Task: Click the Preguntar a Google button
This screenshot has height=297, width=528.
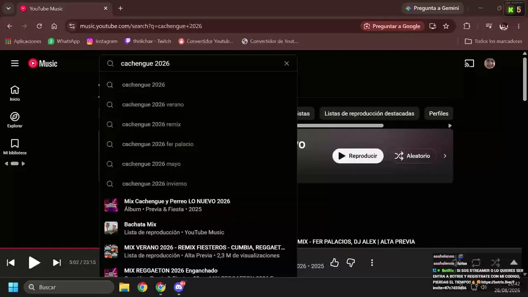Action: pos(392,26)
